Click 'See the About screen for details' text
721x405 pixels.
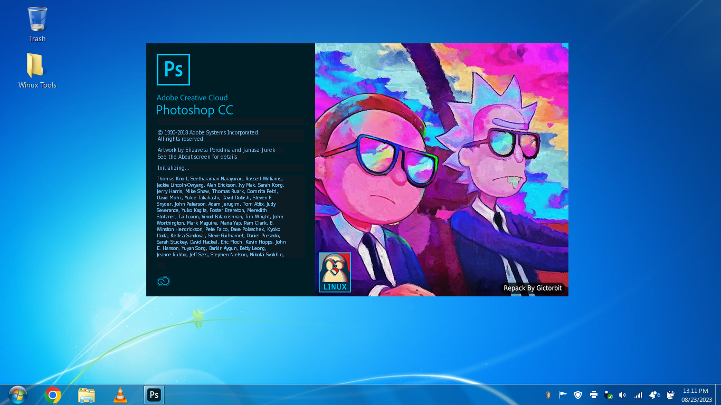click(x=197, y=157)
